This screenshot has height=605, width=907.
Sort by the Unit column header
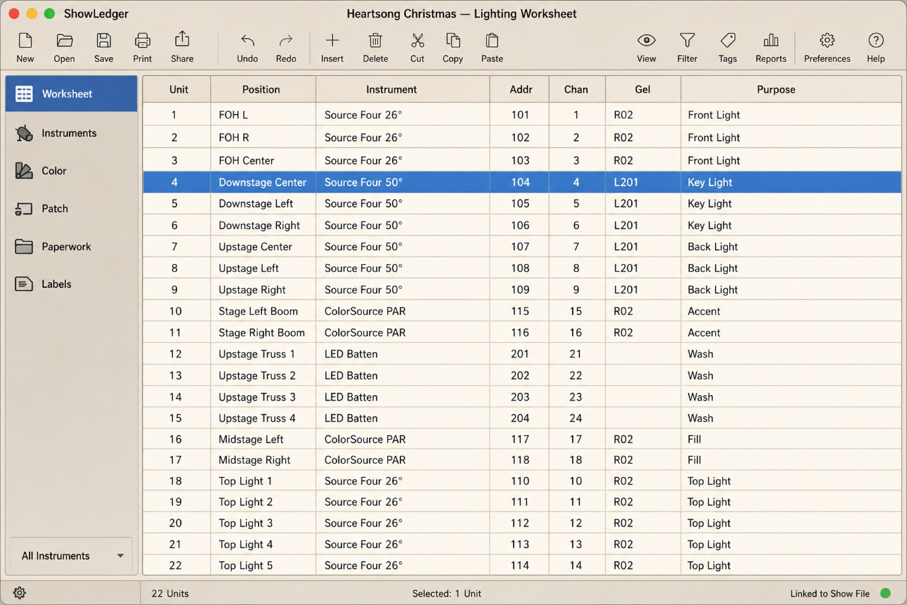177,89
